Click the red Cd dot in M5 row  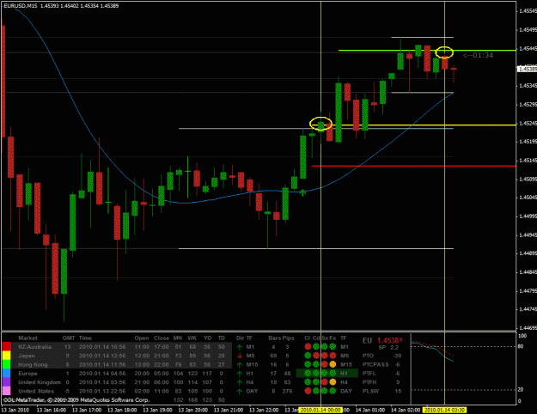point(316,356)
